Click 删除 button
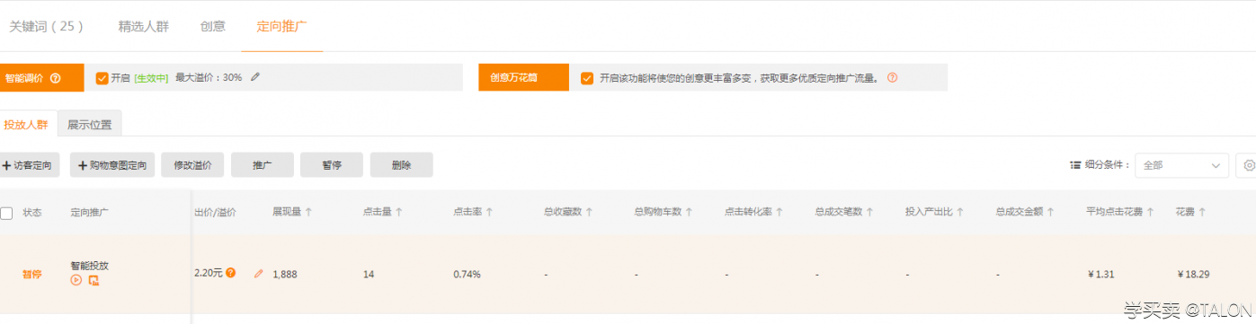 coord(402,165)
